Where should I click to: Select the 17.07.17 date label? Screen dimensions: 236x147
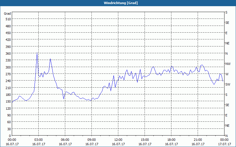pyautogui.click(x=224, y=144)
